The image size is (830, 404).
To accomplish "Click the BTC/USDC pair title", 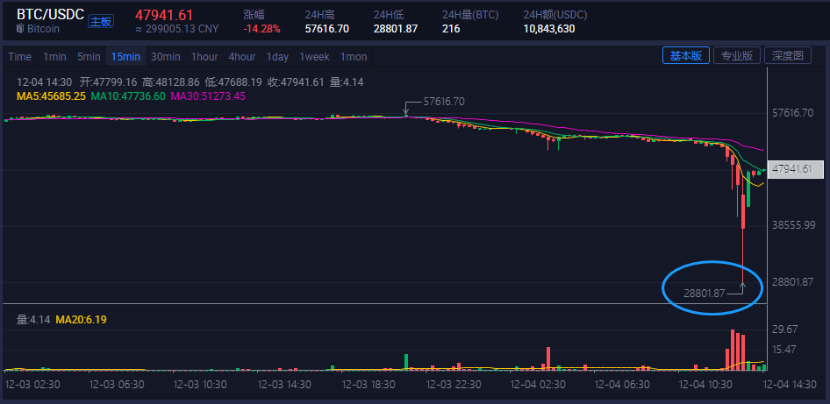I will coord(50,14).
